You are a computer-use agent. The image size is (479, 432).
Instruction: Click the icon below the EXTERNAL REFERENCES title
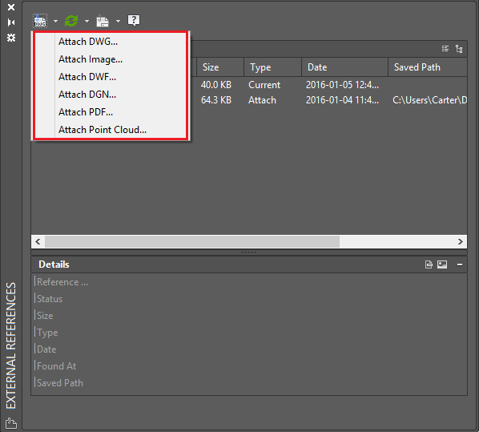coord(11,423)
